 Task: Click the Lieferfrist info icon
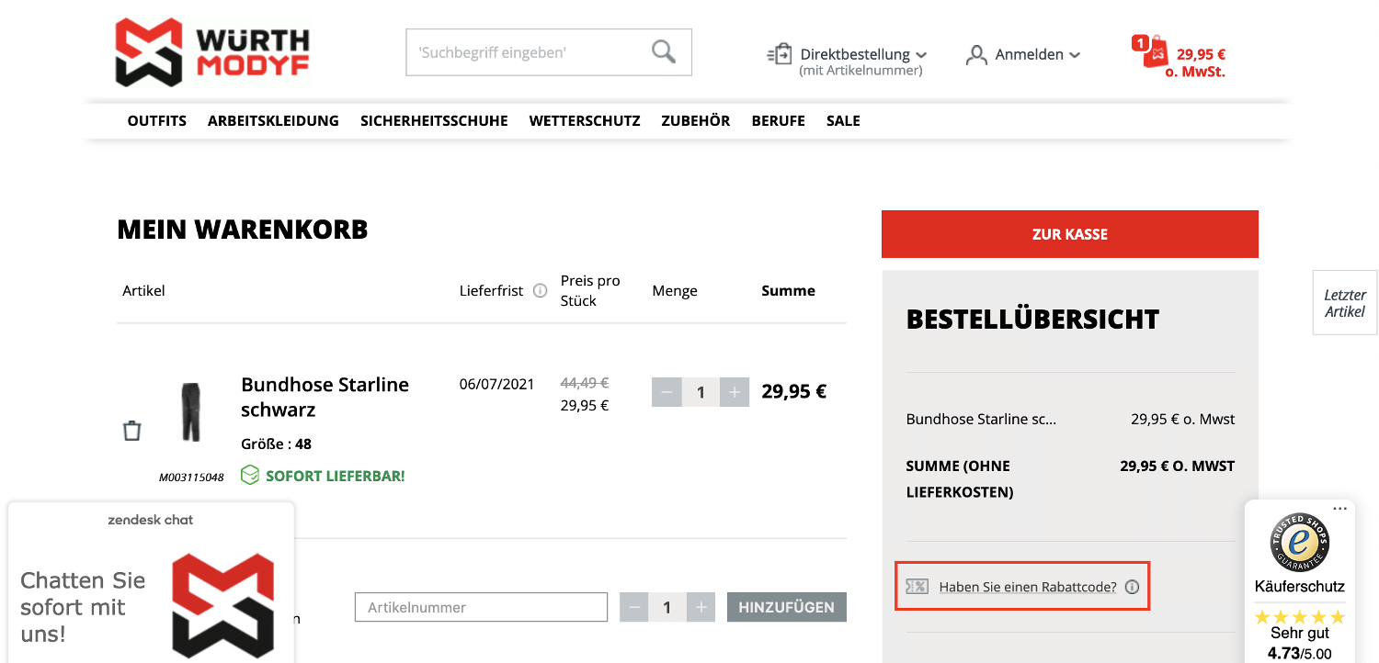point(541,290)
